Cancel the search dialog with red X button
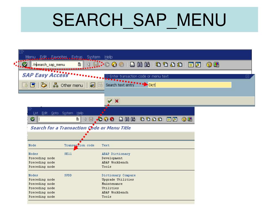 [x=117, y=101]
